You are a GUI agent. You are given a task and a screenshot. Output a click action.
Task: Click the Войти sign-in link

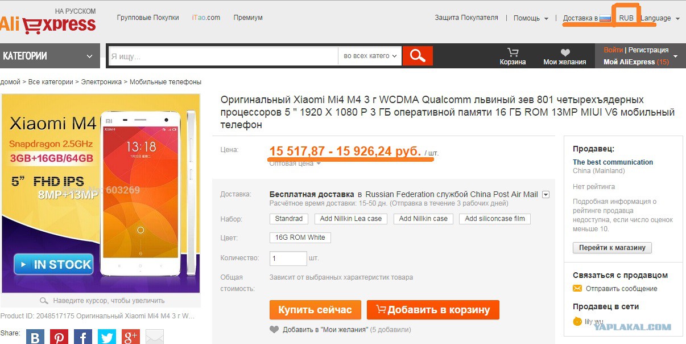tap(613, 50)
